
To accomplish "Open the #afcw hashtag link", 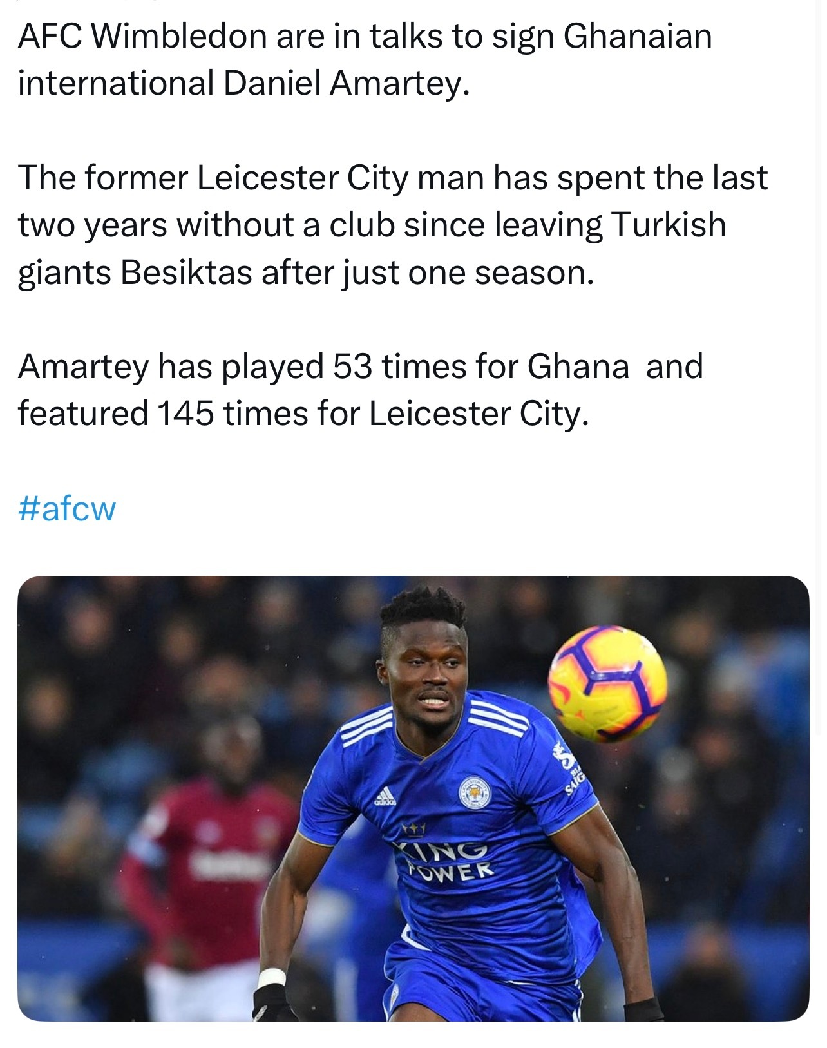I will (x=67, y=508).
